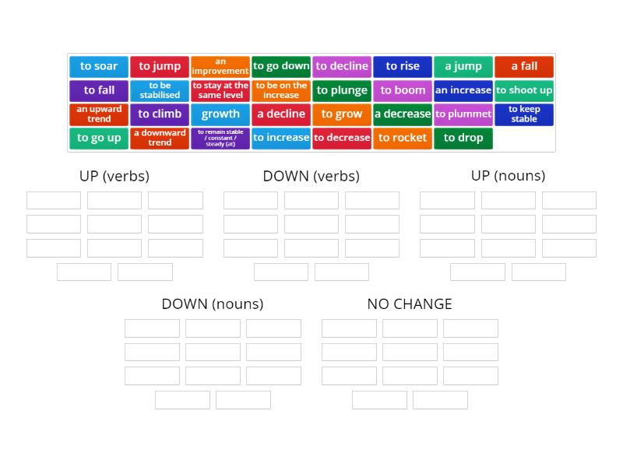Select the "a downward trend" tile
This screenshot has width=623, height=467.
coord(160,137)
